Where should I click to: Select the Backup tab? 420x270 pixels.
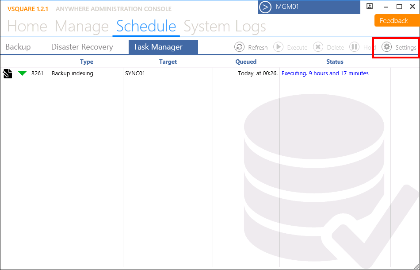coord(18,47)
